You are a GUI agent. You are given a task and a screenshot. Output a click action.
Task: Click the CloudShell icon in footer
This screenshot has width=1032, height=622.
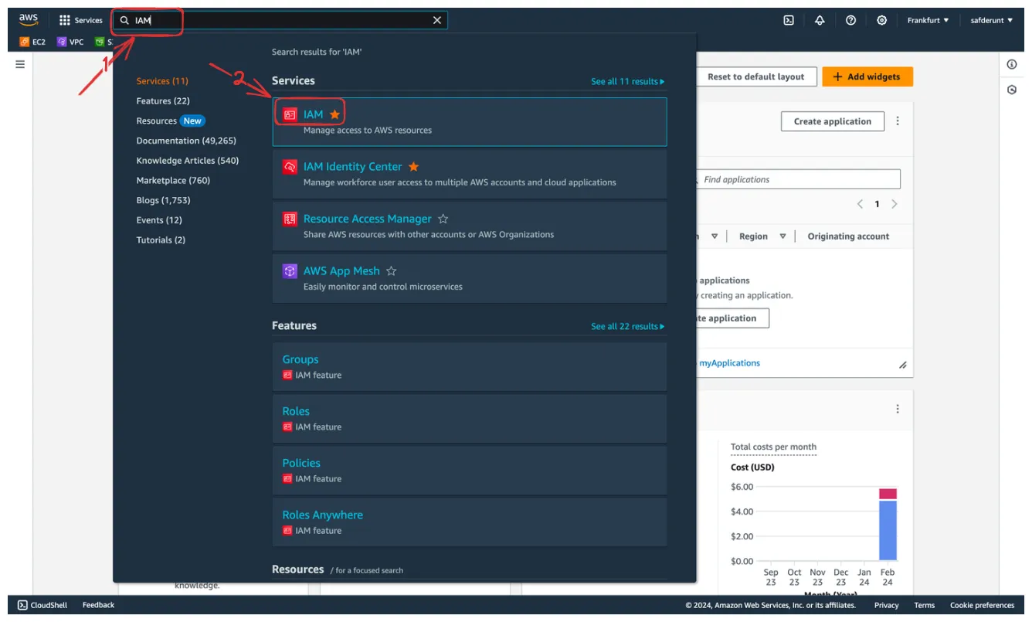point(22,605)
